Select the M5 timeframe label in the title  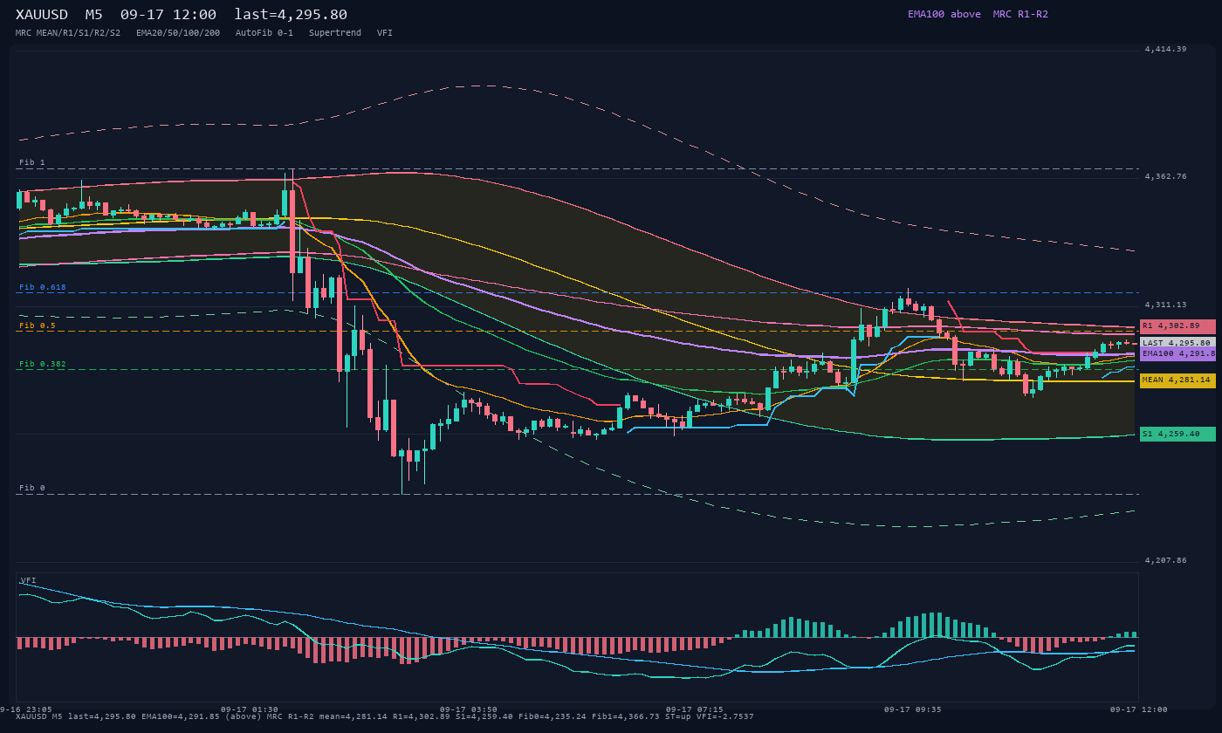point(93,15)
